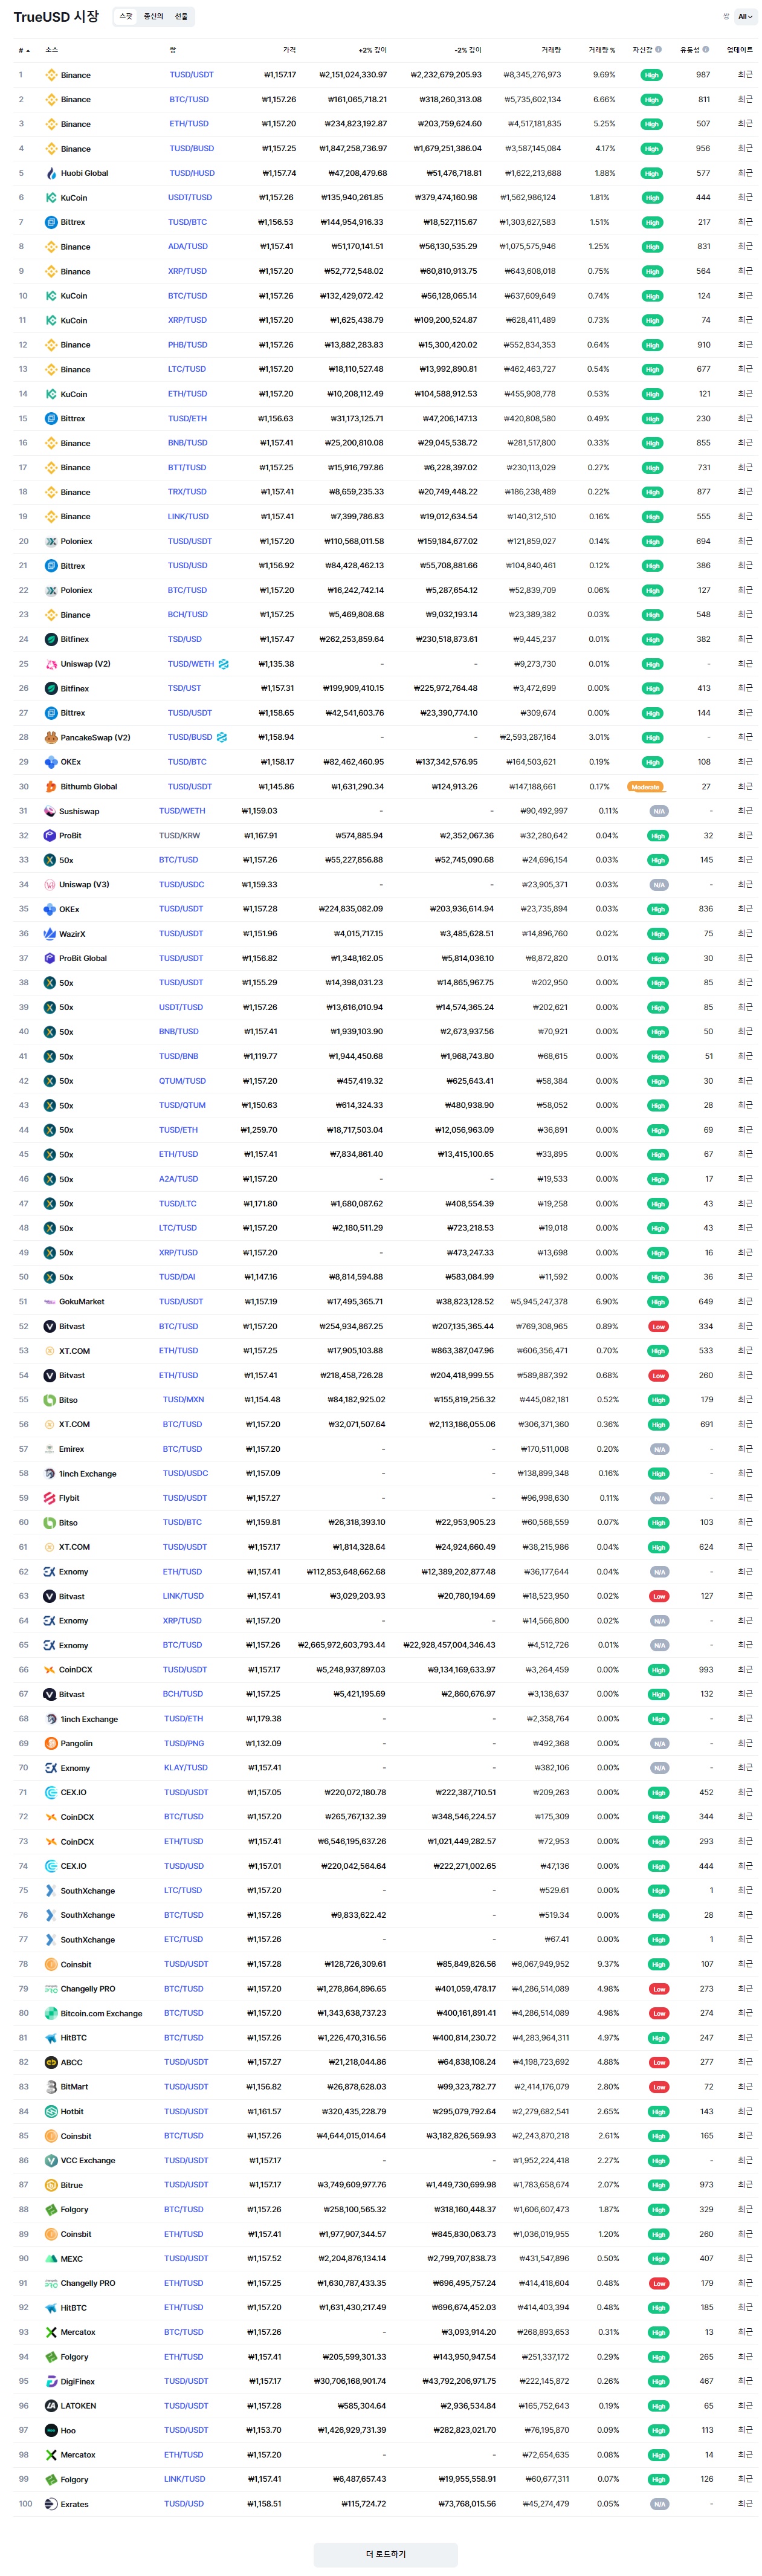Click the Hoo exchange logo
Viewport: 762px width, 2576px height.
[51, 2430]
